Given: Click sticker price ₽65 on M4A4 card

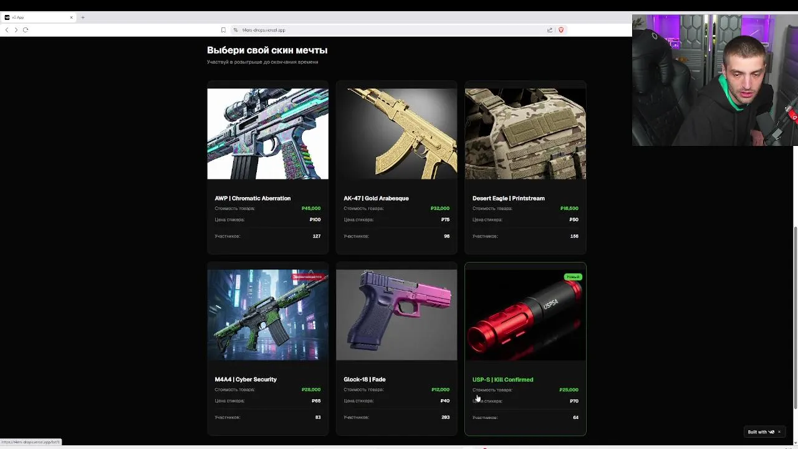Looking at the screenshot, I should point(316,401).
